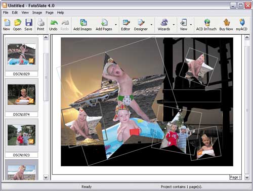Click the FotoSlate title bar app icon
Viewport: 253px width, 191px height.
(5, 6)
